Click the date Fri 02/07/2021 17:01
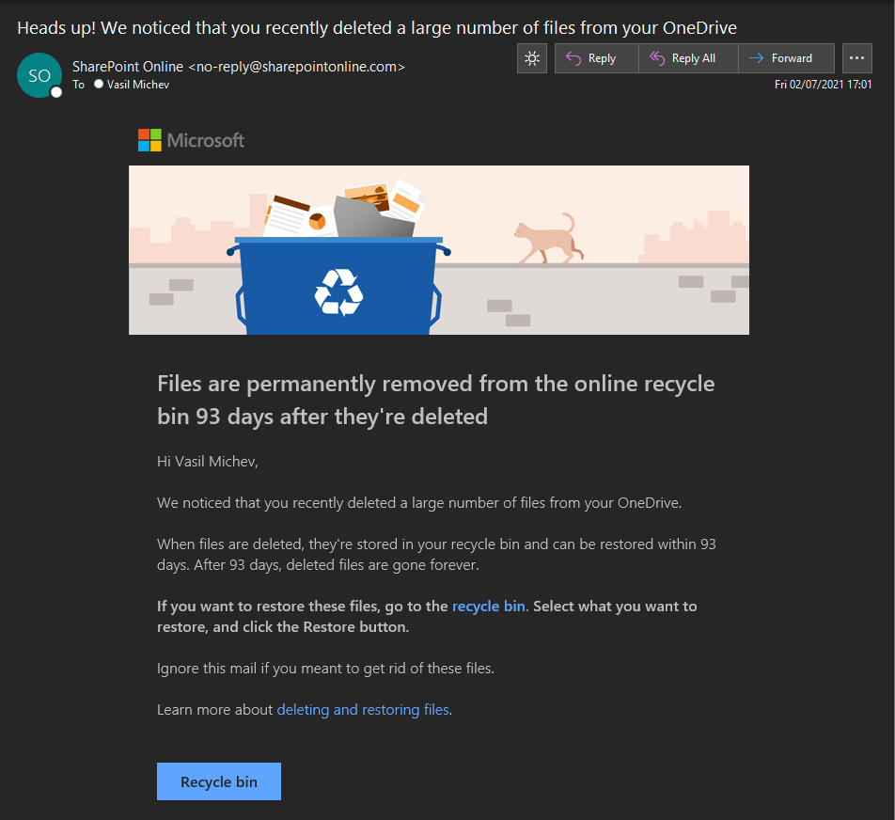 point(824,85)
